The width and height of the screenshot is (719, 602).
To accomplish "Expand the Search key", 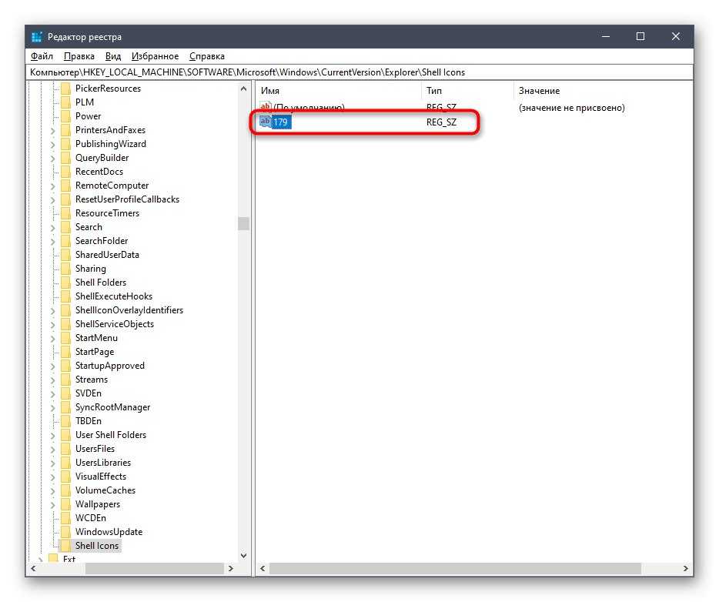I will click(x=52, y=227).
